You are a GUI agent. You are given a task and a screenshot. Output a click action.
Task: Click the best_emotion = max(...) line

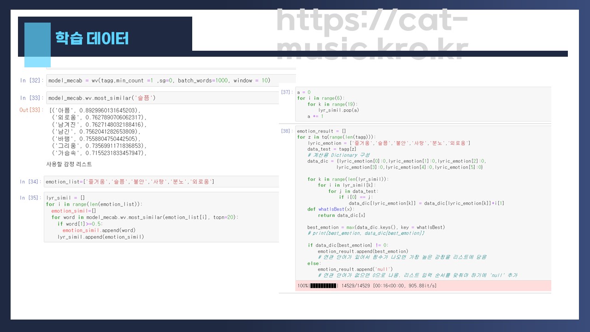[376, 227]
